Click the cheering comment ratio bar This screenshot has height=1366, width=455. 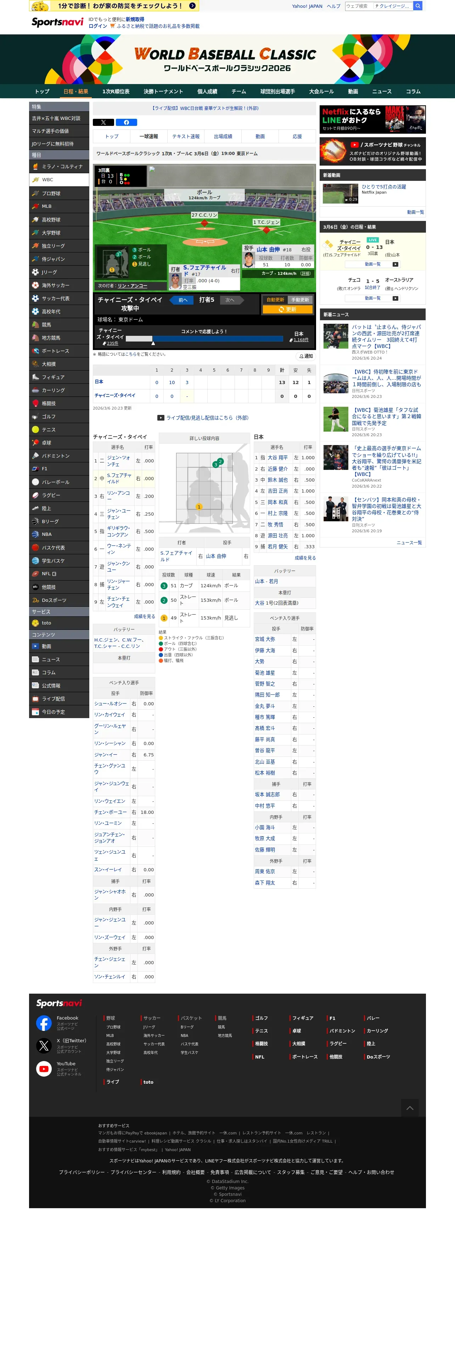click(205, 338)
